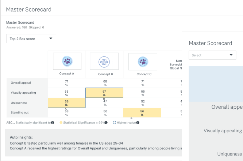Click highlighted 57% Concept B cell
The image size is (243, 161).
(104, 93)
